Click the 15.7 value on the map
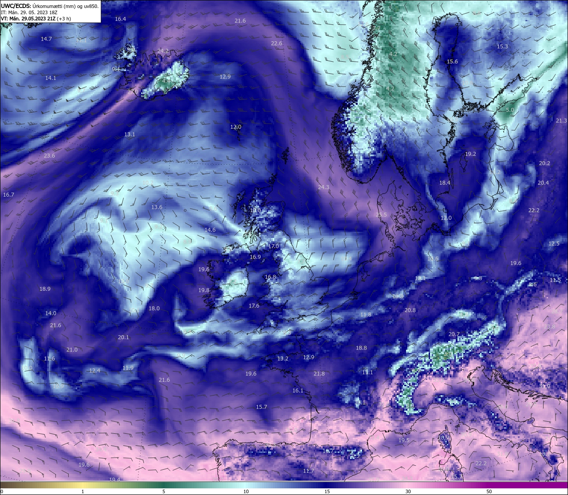 pyautogui.click(x=261, y=407)
